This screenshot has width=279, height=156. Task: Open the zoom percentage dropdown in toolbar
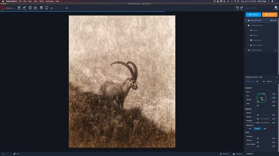click(x=67, y=8)
